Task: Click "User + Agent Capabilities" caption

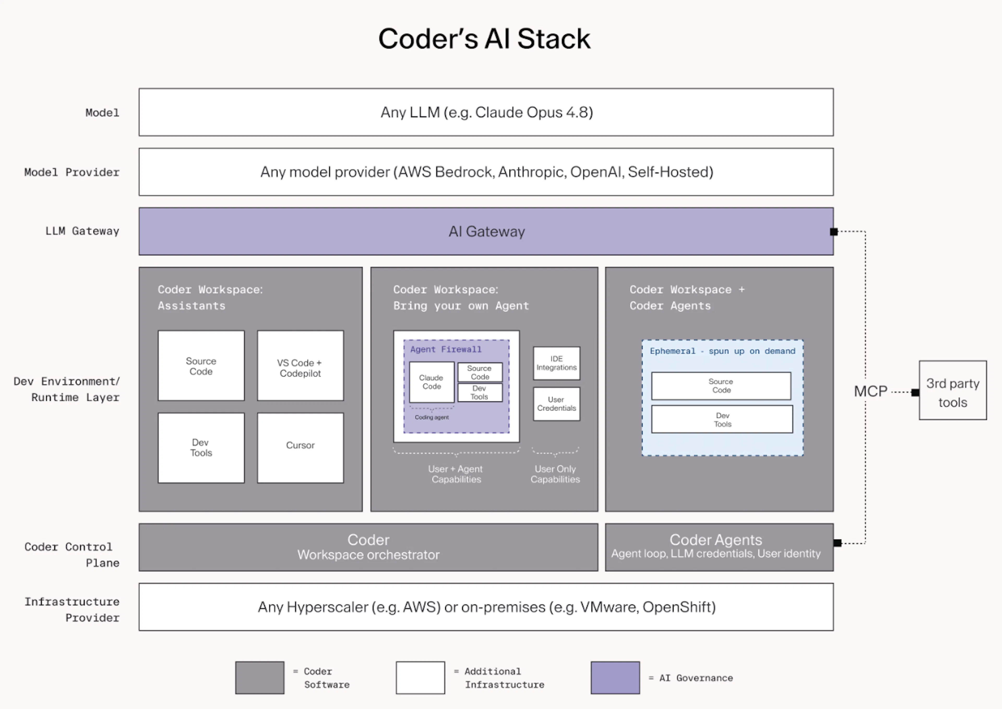Action: coord(456,474)
